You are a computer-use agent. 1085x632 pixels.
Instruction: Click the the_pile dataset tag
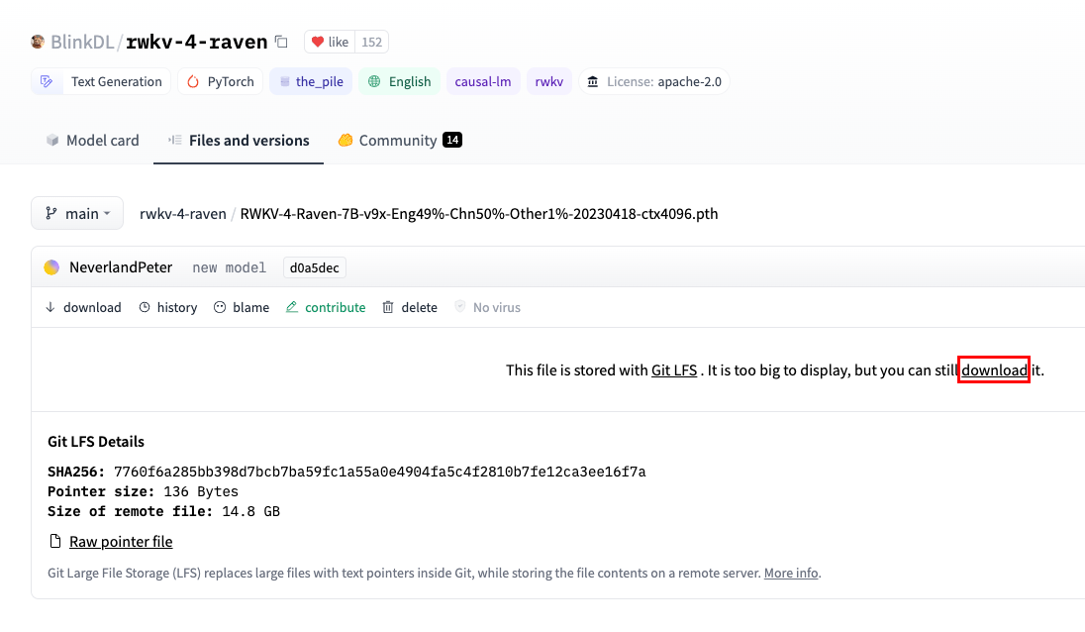click(311, 81)
